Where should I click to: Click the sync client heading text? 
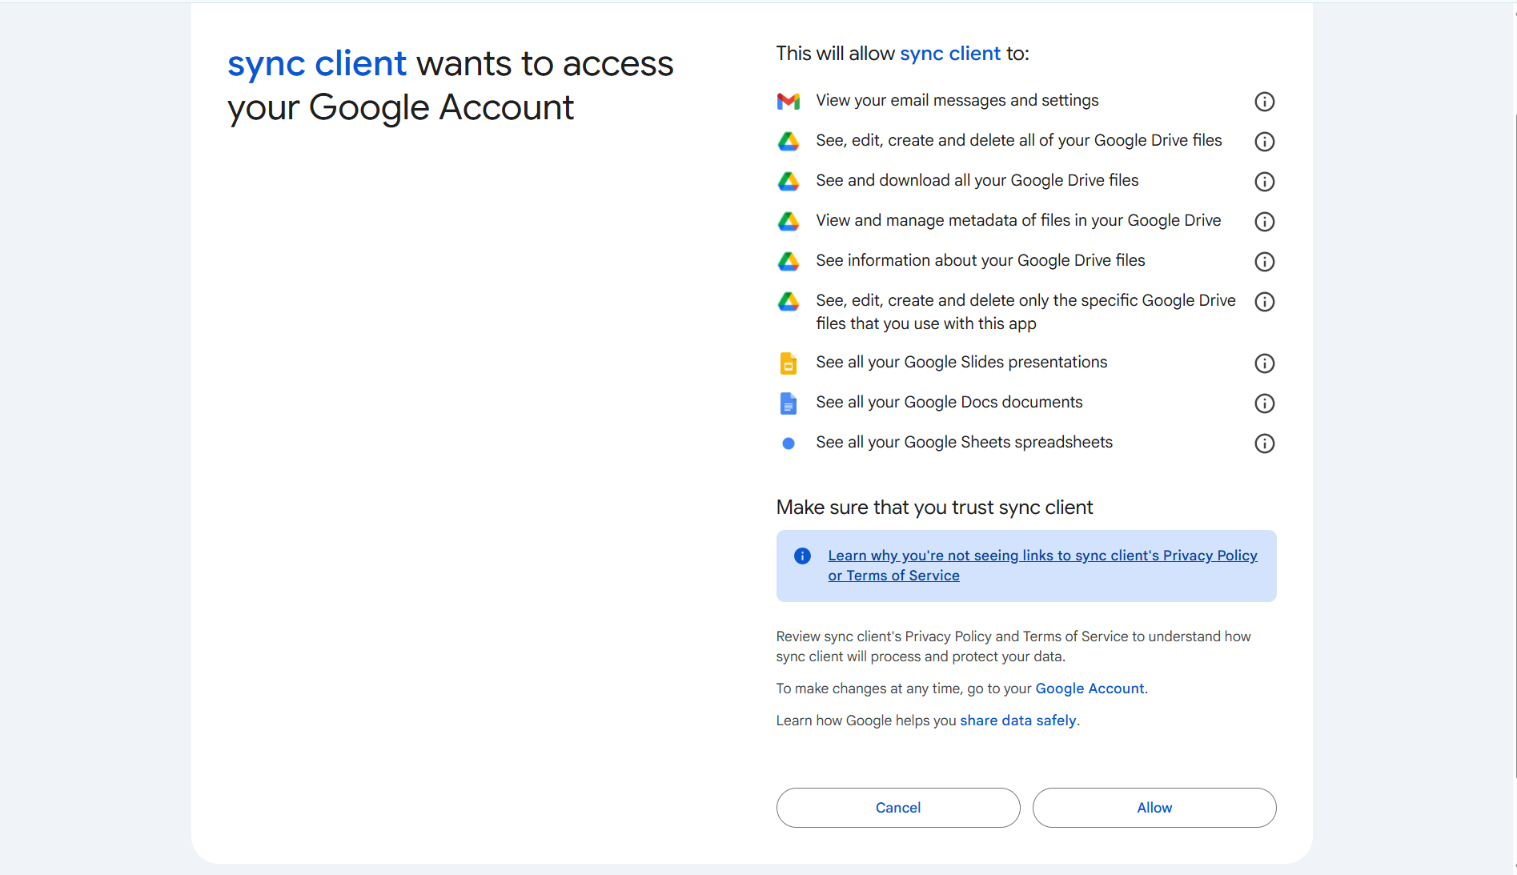tap(316, 63)
